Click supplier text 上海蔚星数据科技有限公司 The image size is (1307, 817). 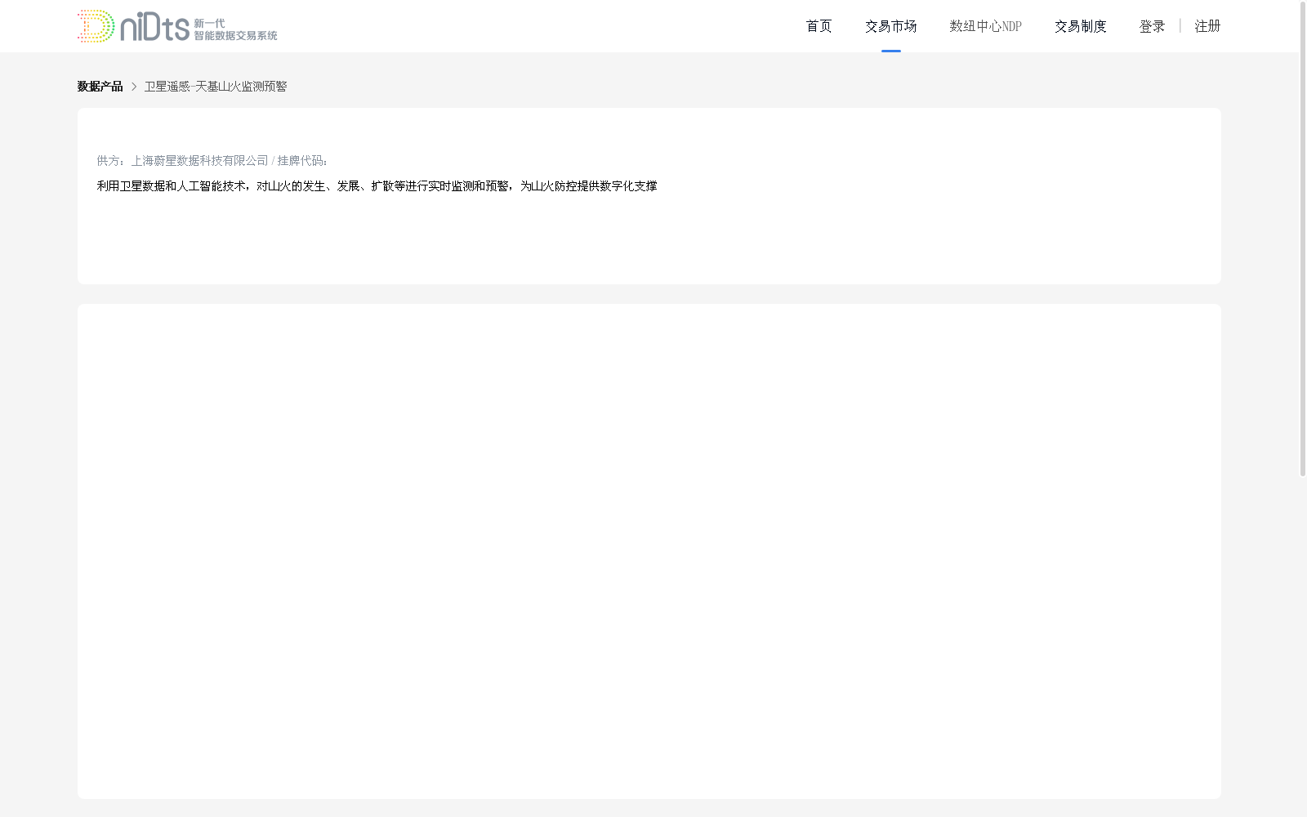[199, 161]
